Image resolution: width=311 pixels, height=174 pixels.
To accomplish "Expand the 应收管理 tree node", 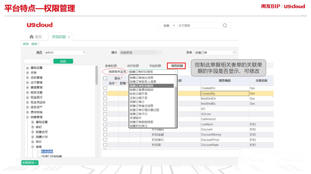I will pos(27,78).
